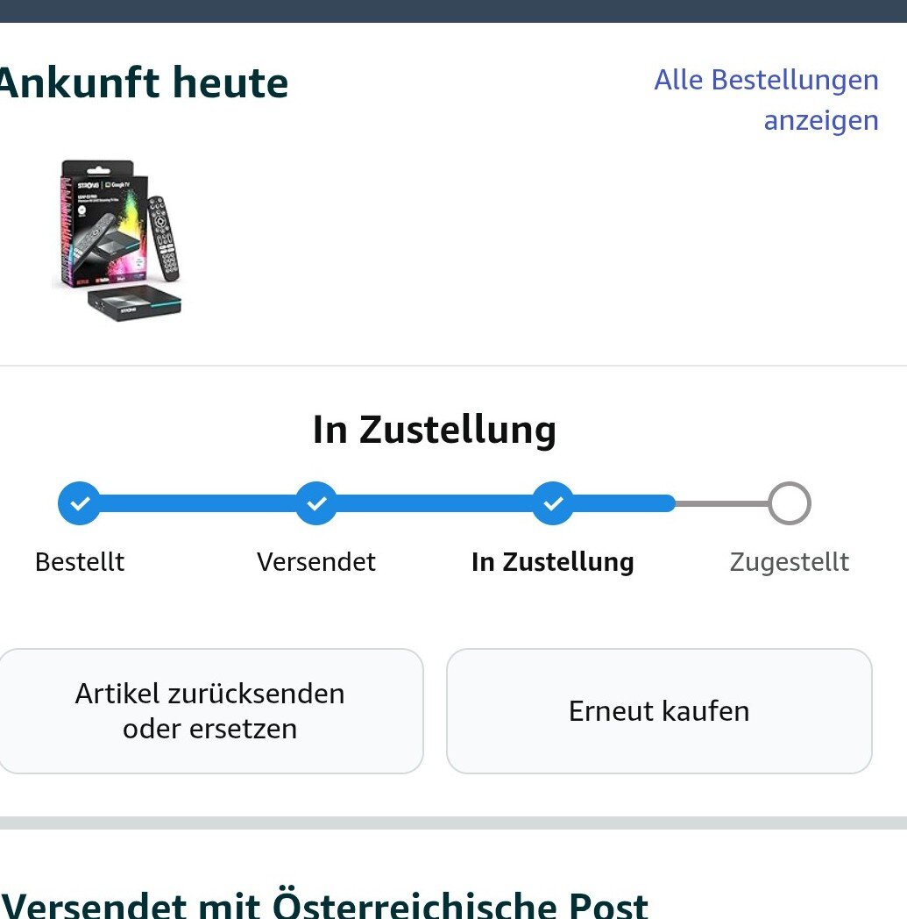Tap the empty Zugestellt step circle
The height and width of the screenshot is (919, 907).
coord(790,502)
